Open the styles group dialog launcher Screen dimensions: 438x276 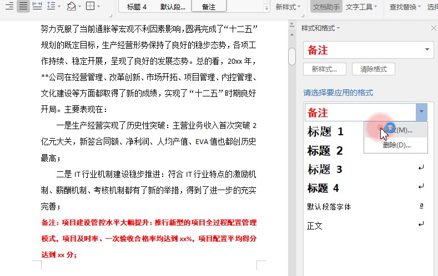[x=303, y=16]
